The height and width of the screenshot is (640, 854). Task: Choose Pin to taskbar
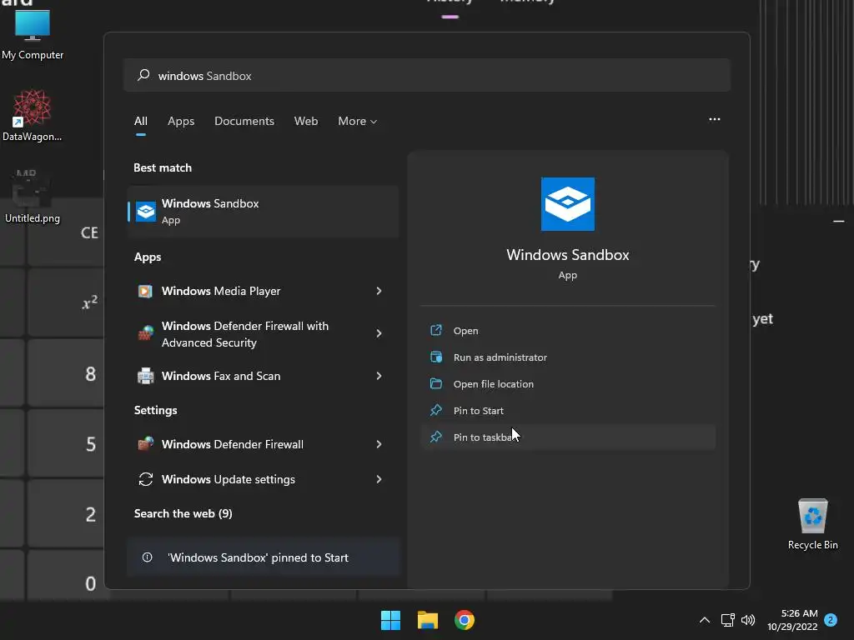[568, 437]
